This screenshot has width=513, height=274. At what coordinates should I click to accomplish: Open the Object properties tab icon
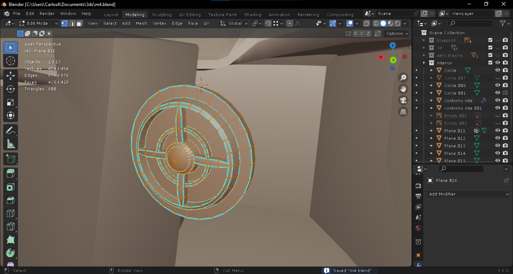[x=418, y=255]
